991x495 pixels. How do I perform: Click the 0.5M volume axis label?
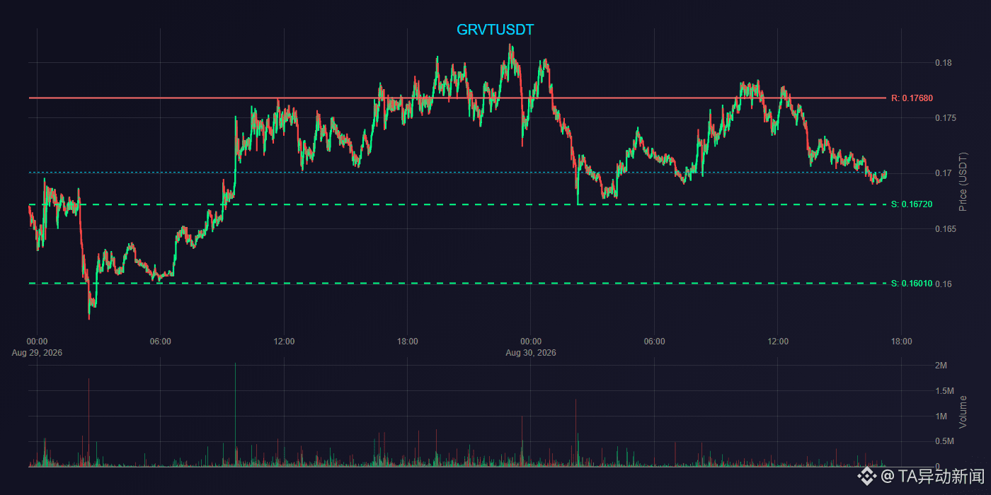945,442
